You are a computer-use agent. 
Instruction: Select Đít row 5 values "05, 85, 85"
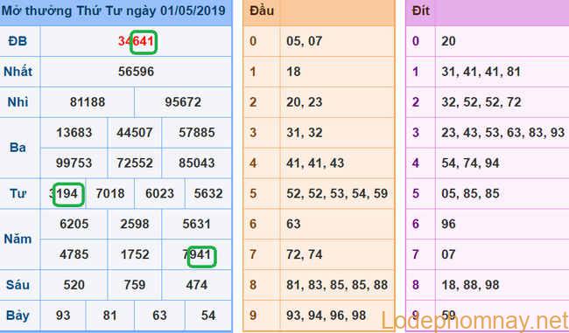tap(470, 193)
